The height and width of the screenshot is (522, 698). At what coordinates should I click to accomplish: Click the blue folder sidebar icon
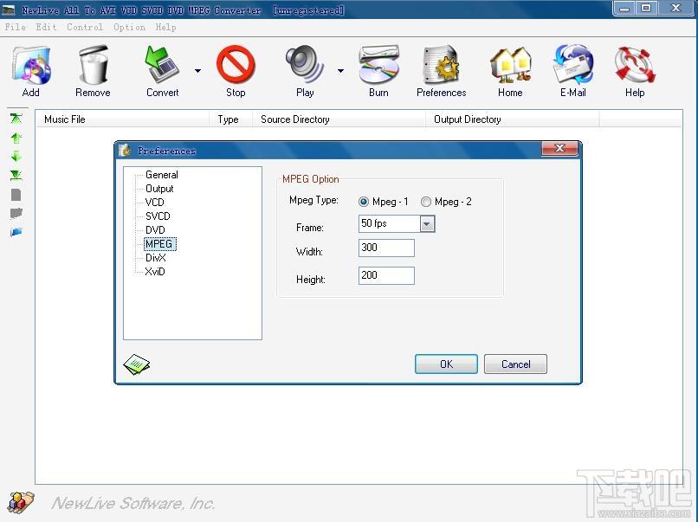coord(16,232)
